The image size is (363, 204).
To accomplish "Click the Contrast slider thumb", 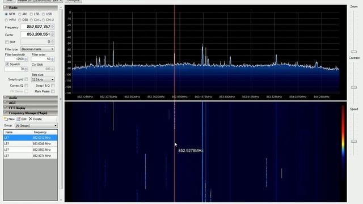I will 354,87.
